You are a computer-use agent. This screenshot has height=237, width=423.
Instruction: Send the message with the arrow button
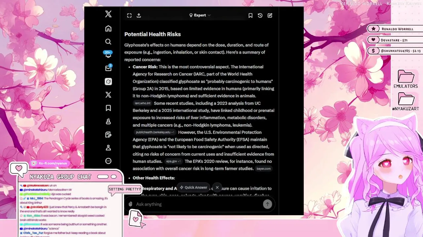click(x=267, y=204)
